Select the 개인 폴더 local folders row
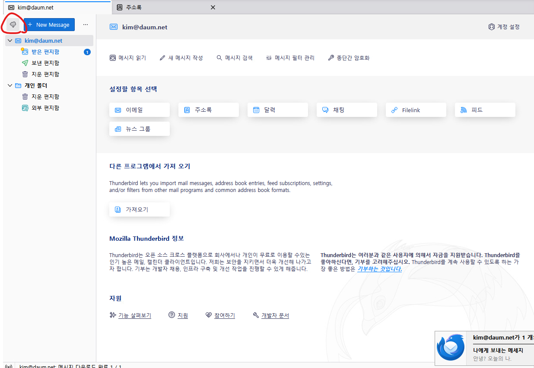The width and height of the screenshot is (534, 368). 49,85
